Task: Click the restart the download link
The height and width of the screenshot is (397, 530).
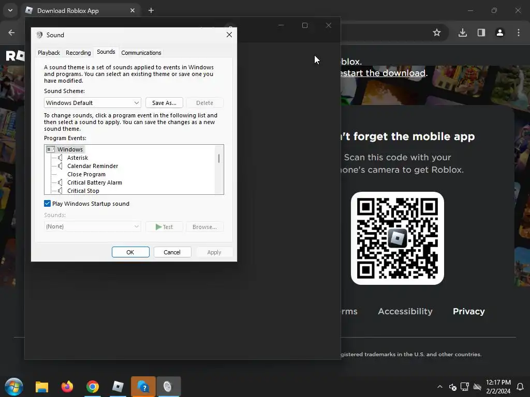Action: tap(383, 73)
